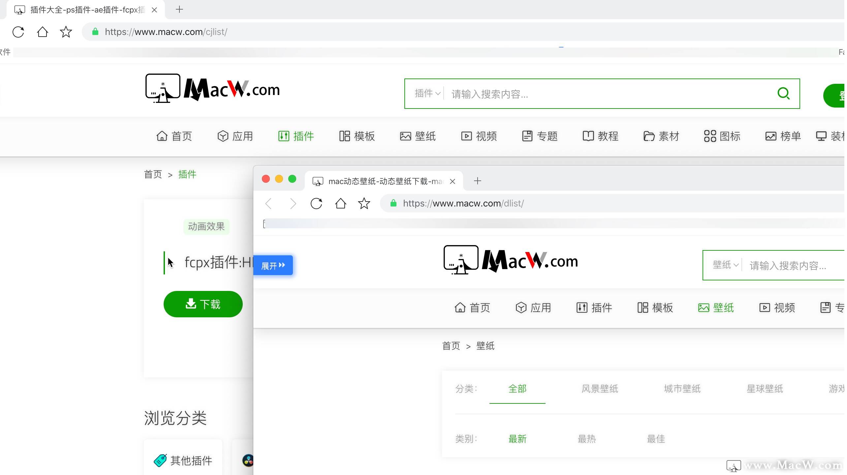Image resolution: width=847 pixels, height=475 pixels.
Task: Go home in back browser window
Action: 42,32
